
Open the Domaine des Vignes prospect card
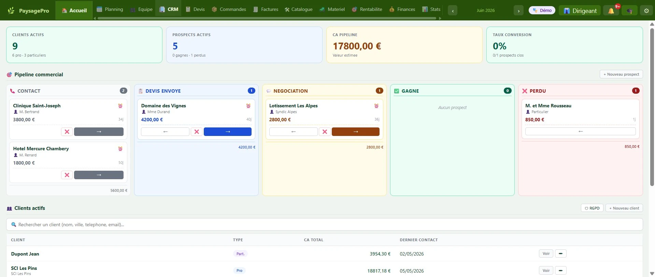(196, 119)
